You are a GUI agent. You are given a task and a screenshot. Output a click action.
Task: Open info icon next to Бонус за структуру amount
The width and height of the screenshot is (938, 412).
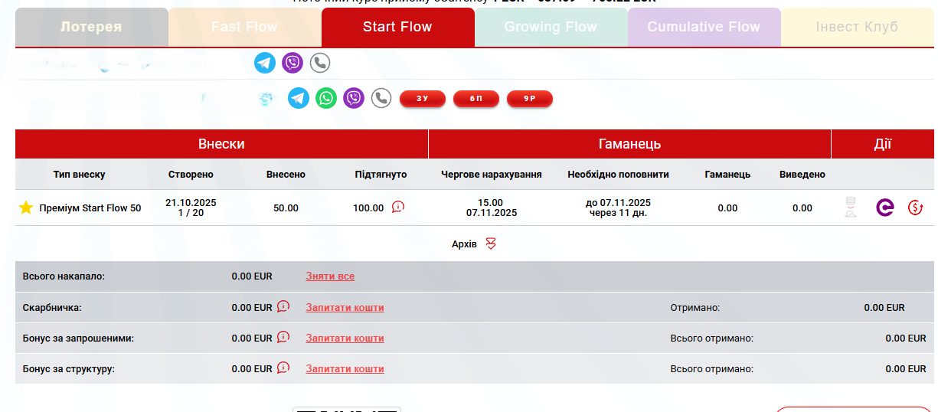[283, 368]
